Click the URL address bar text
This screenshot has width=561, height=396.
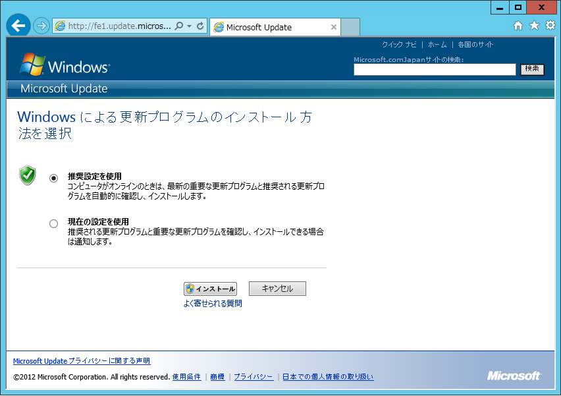coord(119,26)
